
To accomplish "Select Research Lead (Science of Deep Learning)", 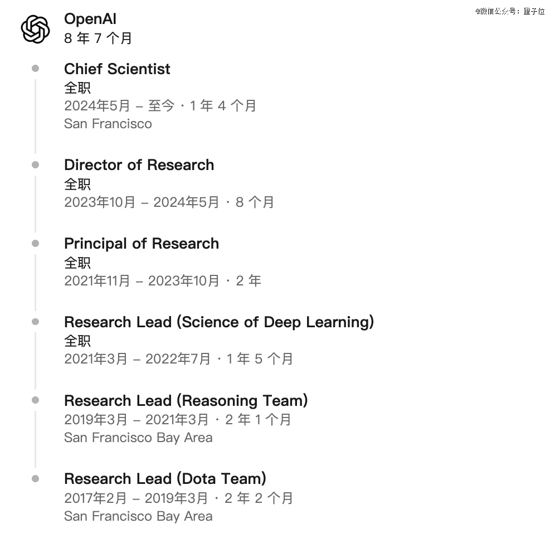I will (219, 322).
